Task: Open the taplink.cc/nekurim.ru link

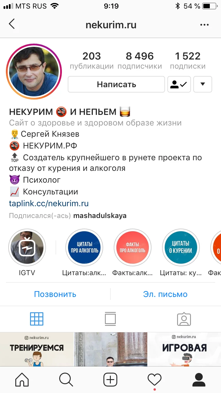Action: click(49, 204)
